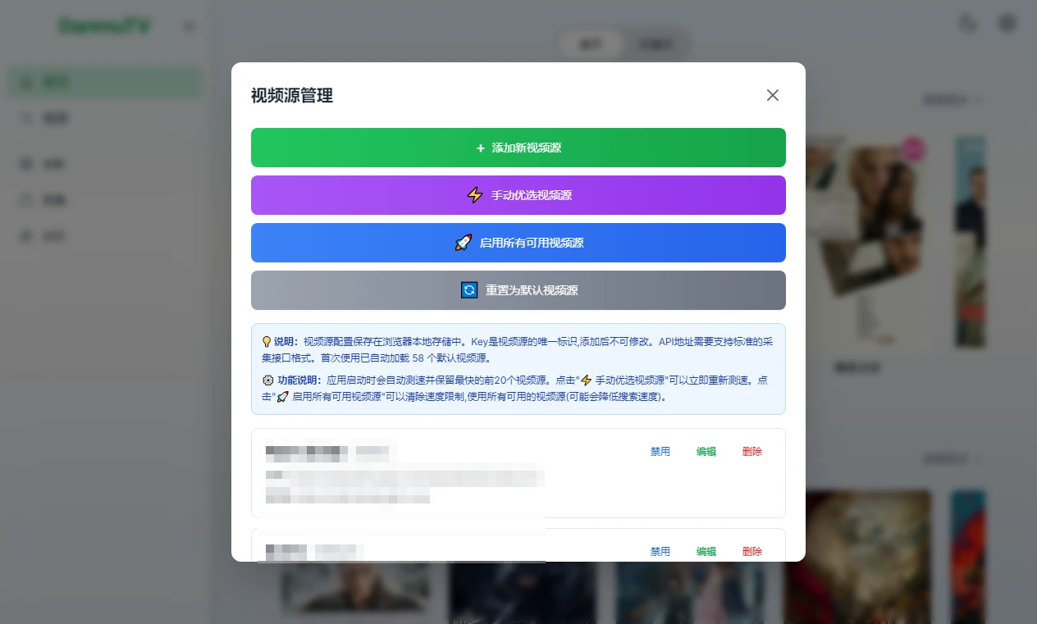
Task: Delete the second video source via 删除
Action: point(751,552)
